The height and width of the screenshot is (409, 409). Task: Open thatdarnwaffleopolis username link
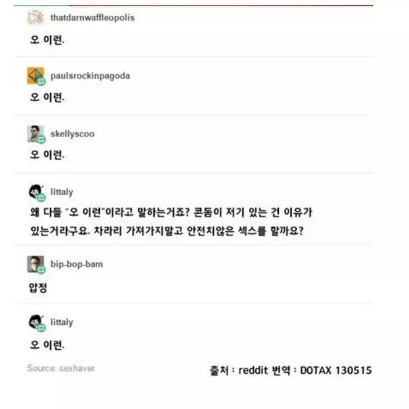tap(93, 18)
